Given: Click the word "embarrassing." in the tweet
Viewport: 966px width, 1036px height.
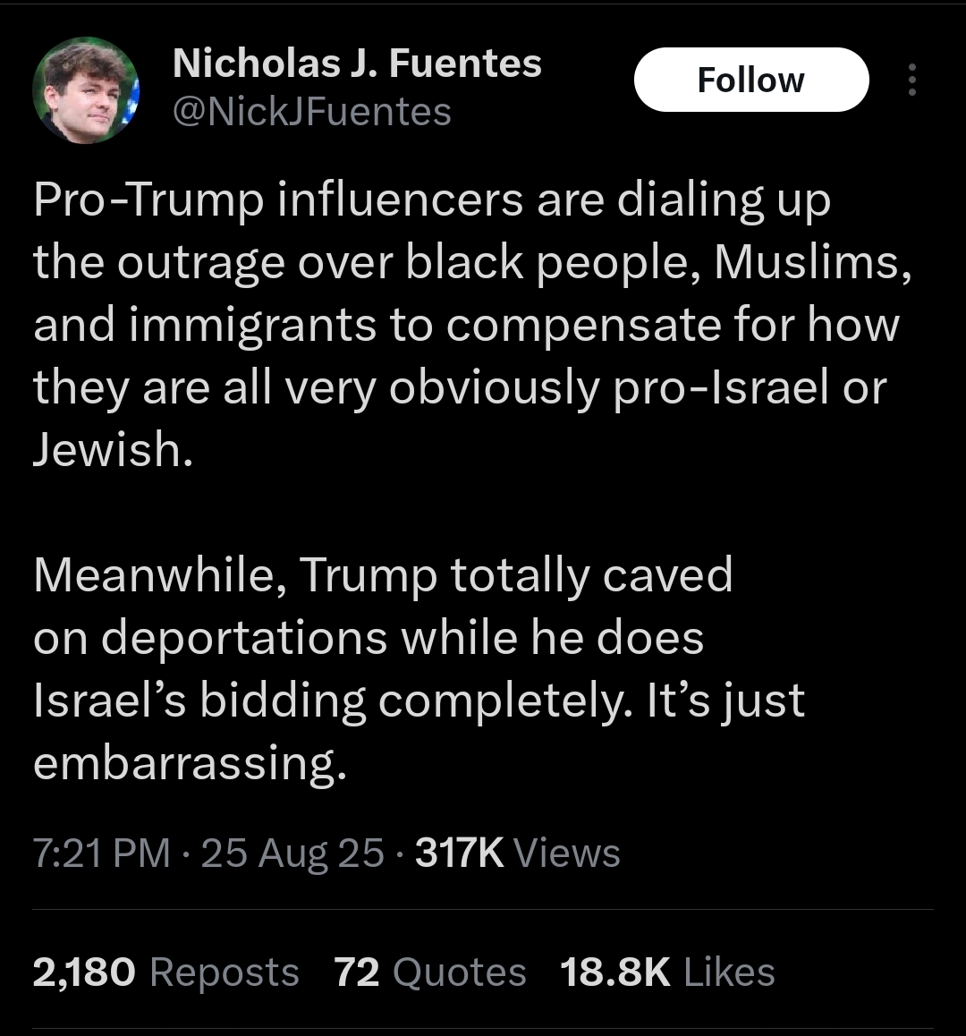Looking at the screenshot, I should [190, 763].
